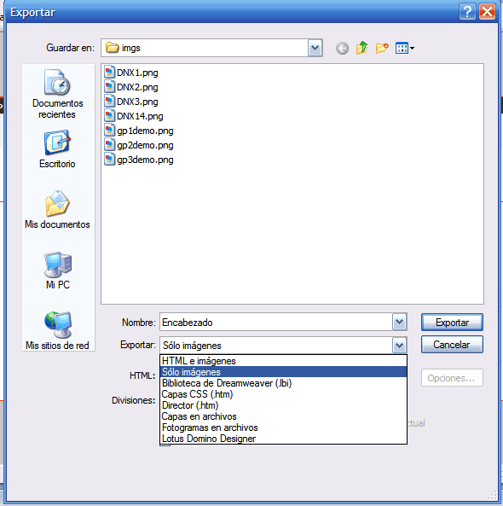The image size is (503, 506).
Task: Open Mis sitios de red
Action: (57, 331)
